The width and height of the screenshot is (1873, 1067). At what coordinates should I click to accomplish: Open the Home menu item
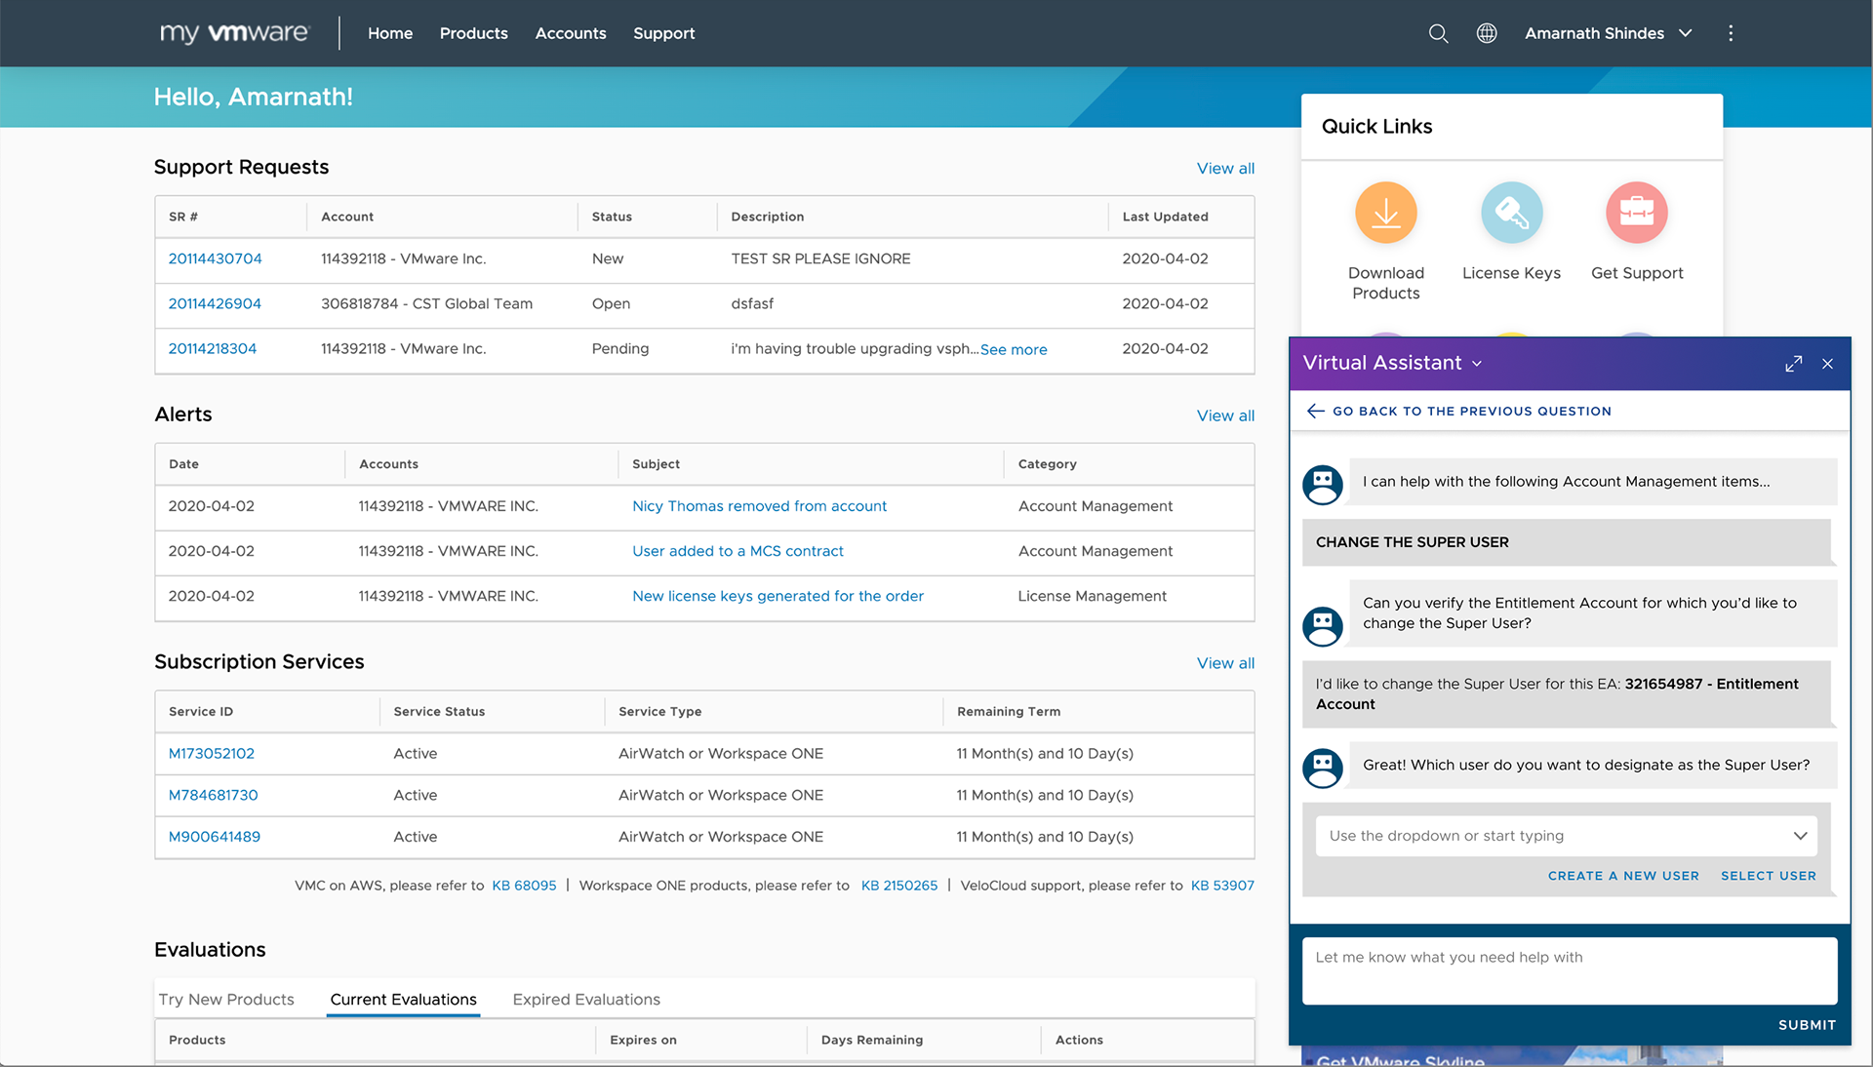(390, 33)
